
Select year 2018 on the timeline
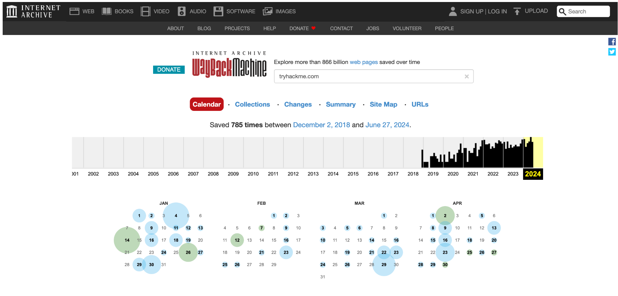tap(413, 174)
